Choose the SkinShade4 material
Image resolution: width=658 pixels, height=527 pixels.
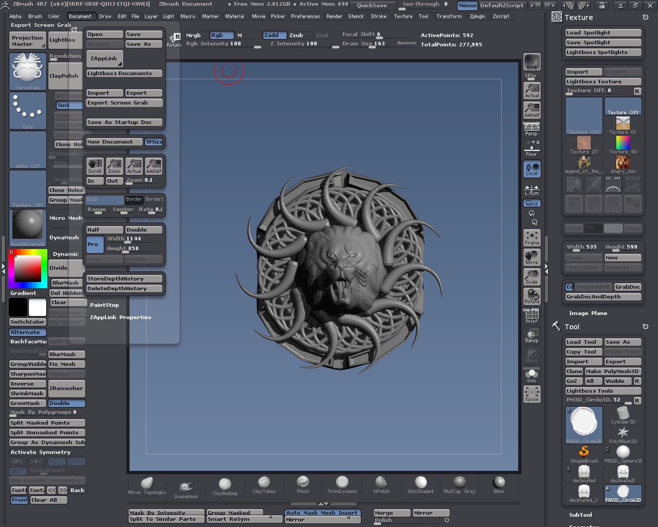tap(421, 485)
